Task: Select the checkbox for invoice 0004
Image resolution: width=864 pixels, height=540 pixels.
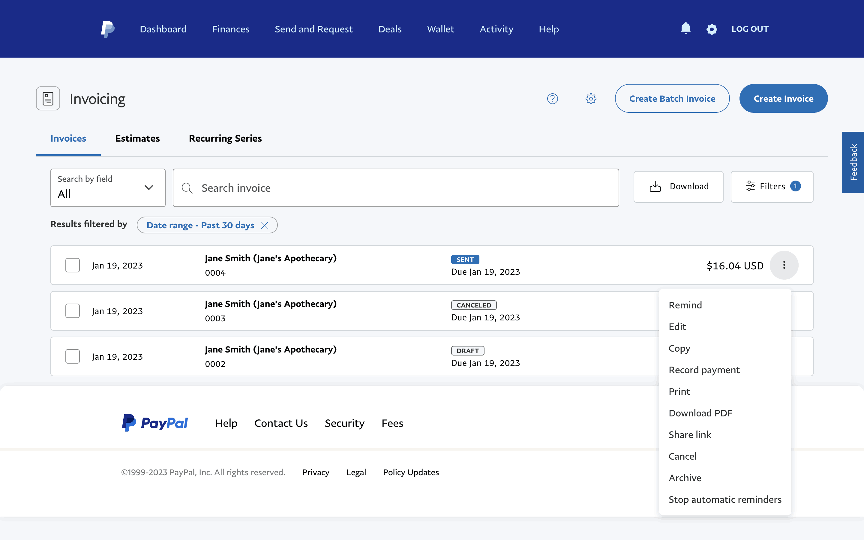Action: pyautogui.click(x=73, y=265)
